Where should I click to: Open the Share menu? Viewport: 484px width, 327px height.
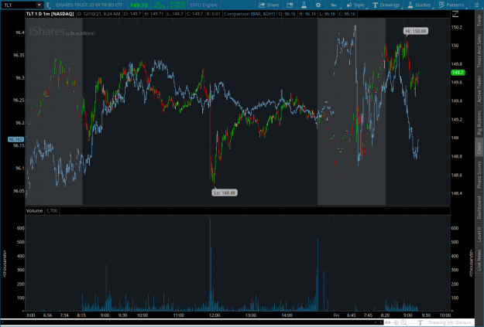click(x=269, y=5)
